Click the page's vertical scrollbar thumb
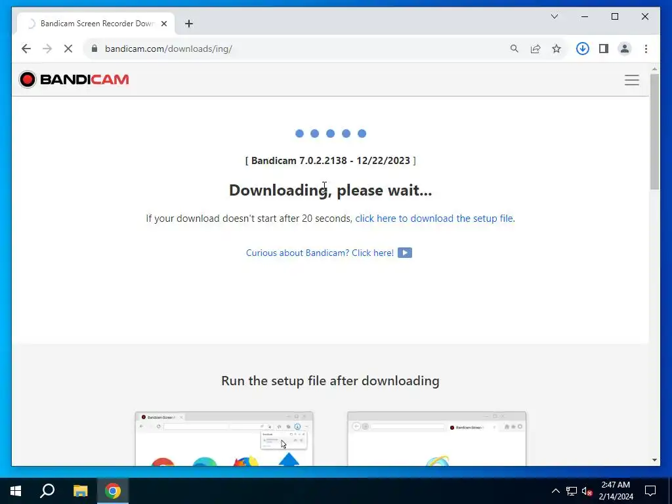The height and width of the screenshot is (504, 672). point(654,131)
